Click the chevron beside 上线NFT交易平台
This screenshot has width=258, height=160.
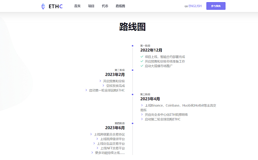point(98,148)
